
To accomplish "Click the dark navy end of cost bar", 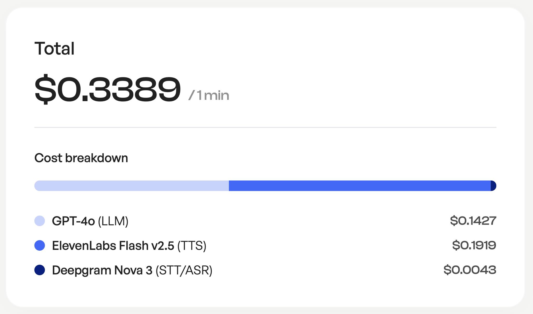I will 494,186.
